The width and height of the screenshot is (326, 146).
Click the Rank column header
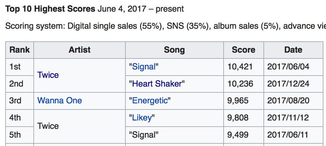[x=19, y=50]
